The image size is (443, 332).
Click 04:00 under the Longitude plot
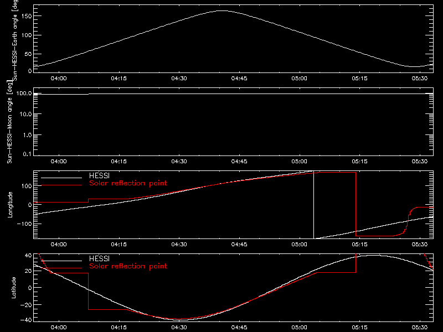tap(59, 245)
